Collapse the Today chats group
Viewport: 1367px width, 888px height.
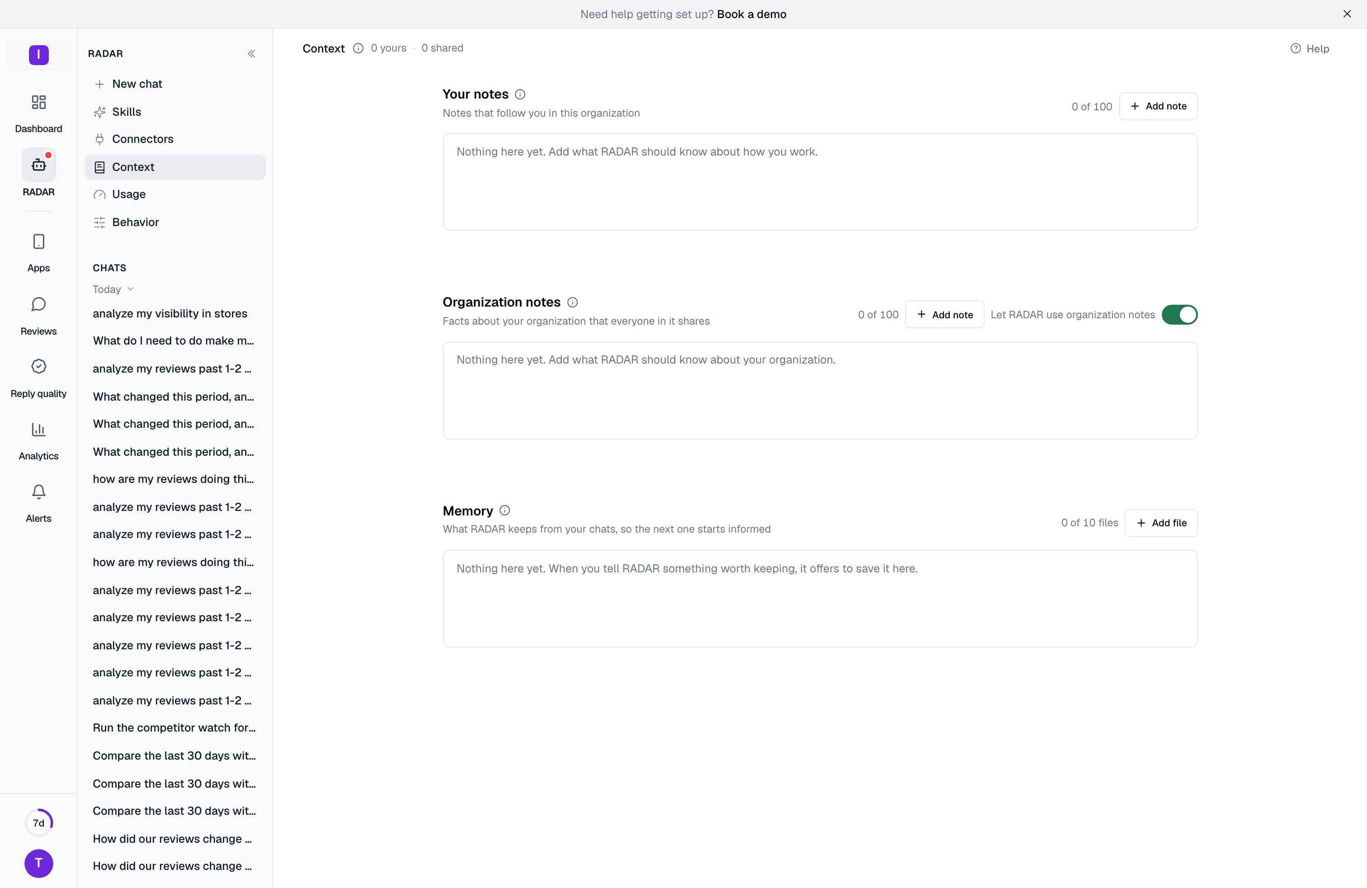113,289
